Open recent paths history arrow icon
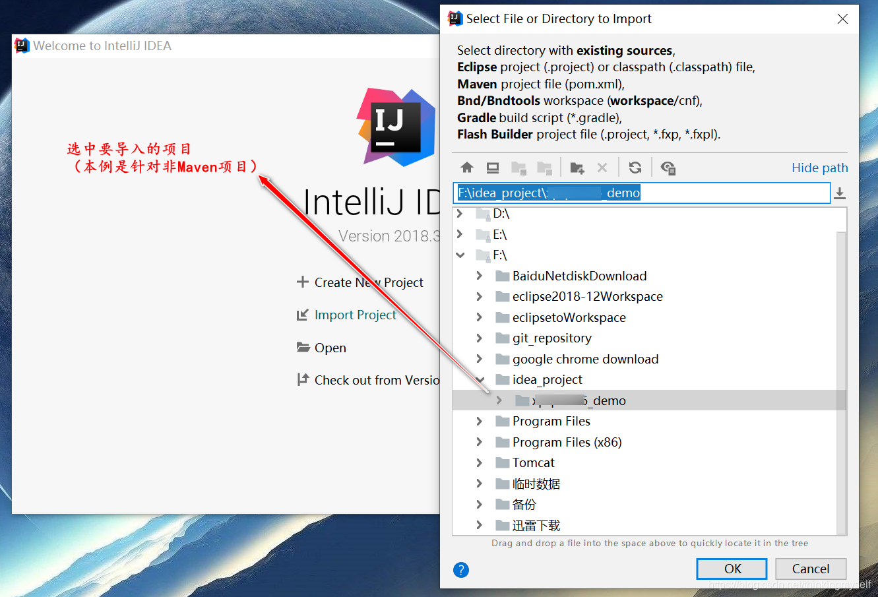This screenshot has width=878, height=597. pyautogui.click(x=840, y=193)
